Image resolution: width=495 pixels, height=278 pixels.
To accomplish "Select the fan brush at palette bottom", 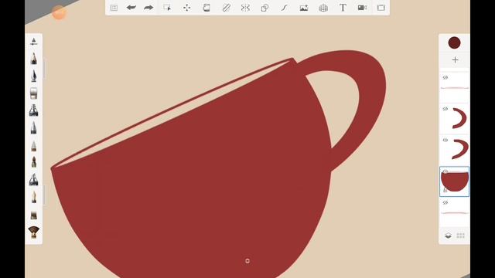I will [34, 232].
